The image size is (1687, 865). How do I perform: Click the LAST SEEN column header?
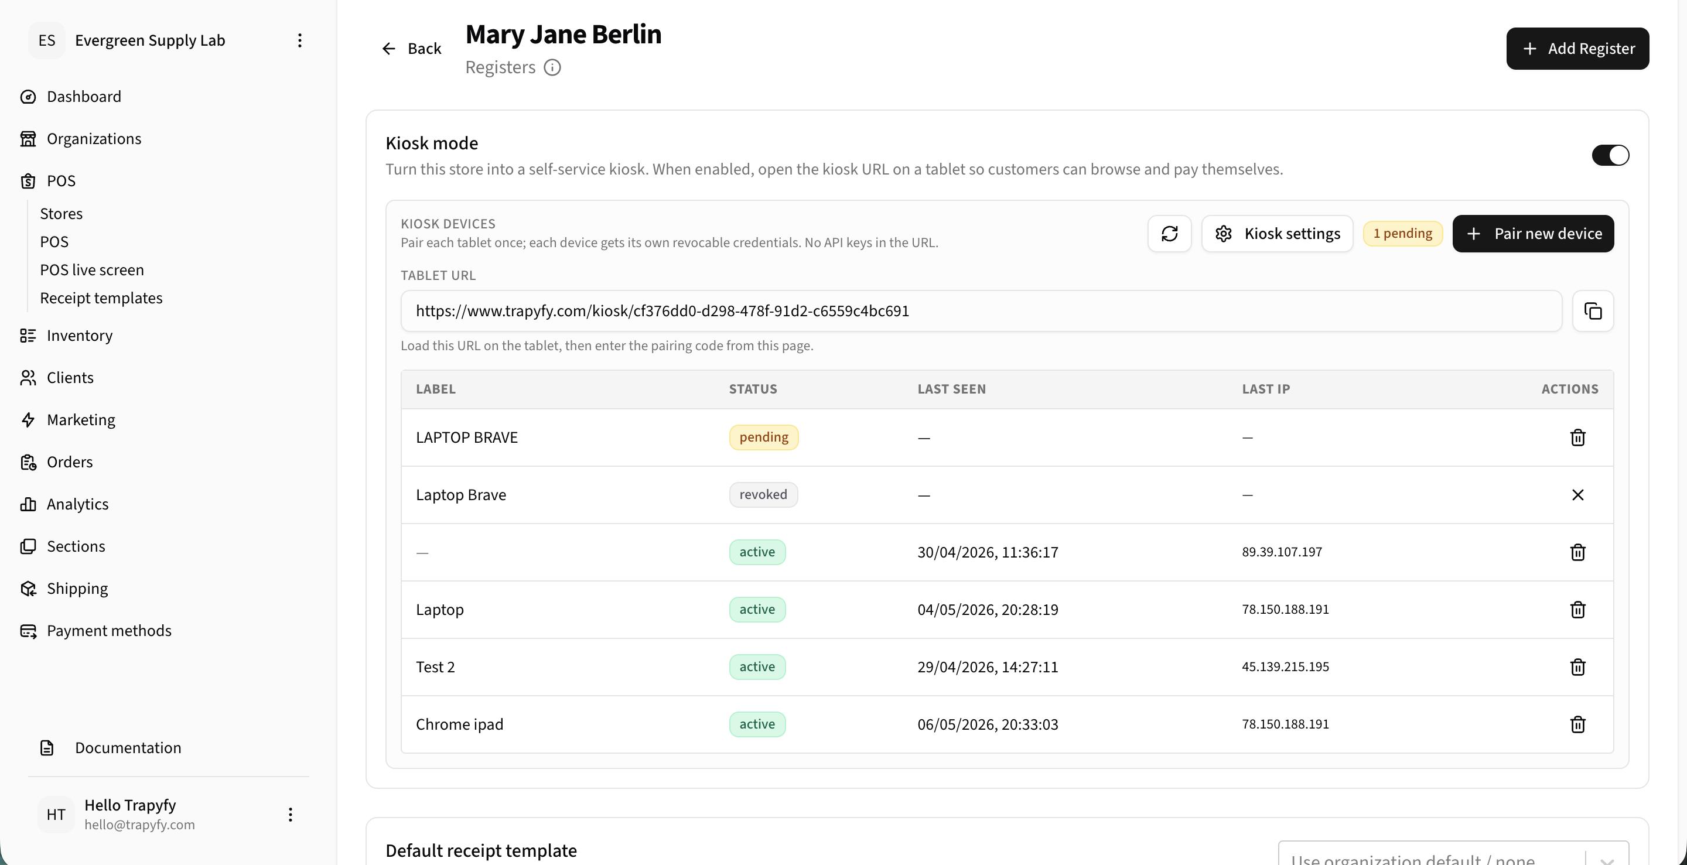click(x=951, y=389)
